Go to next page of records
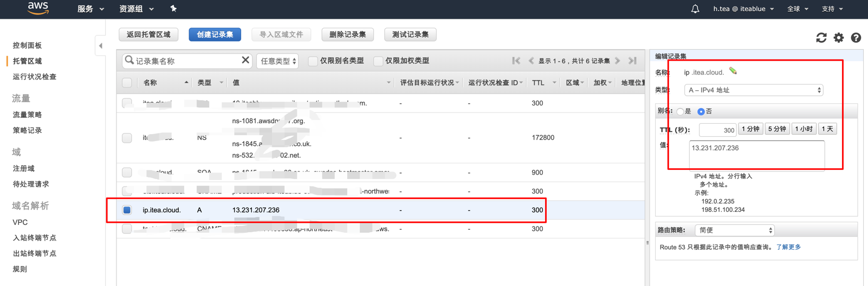 tap(618, 61)
